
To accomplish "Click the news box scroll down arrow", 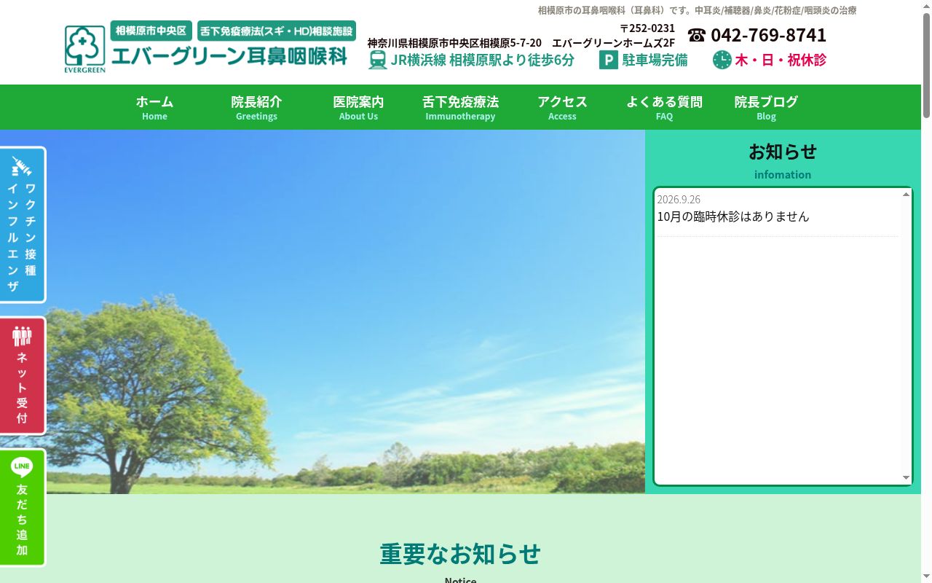I will click(907, 478).
